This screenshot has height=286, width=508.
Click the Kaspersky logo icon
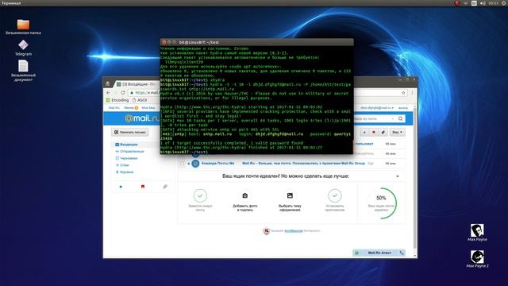[267, 231]
